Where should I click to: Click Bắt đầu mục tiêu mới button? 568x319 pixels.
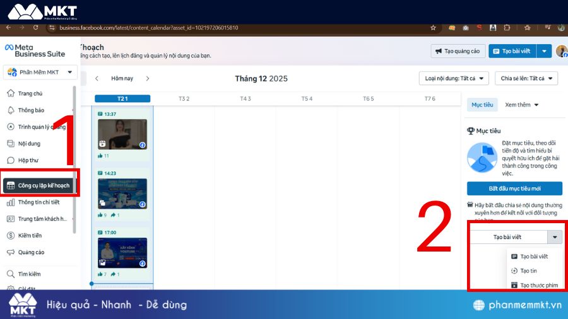pyautogui.click(x=514, y=188)
